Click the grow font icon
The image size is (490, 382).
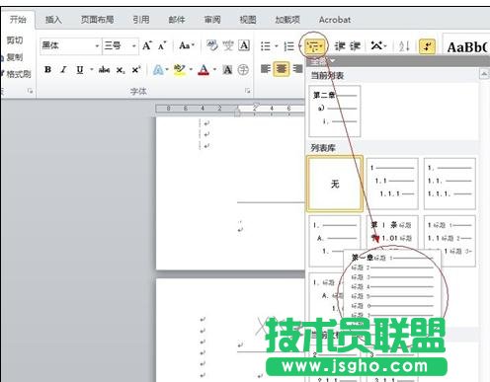pyautogui.click(x=147, y=45)
